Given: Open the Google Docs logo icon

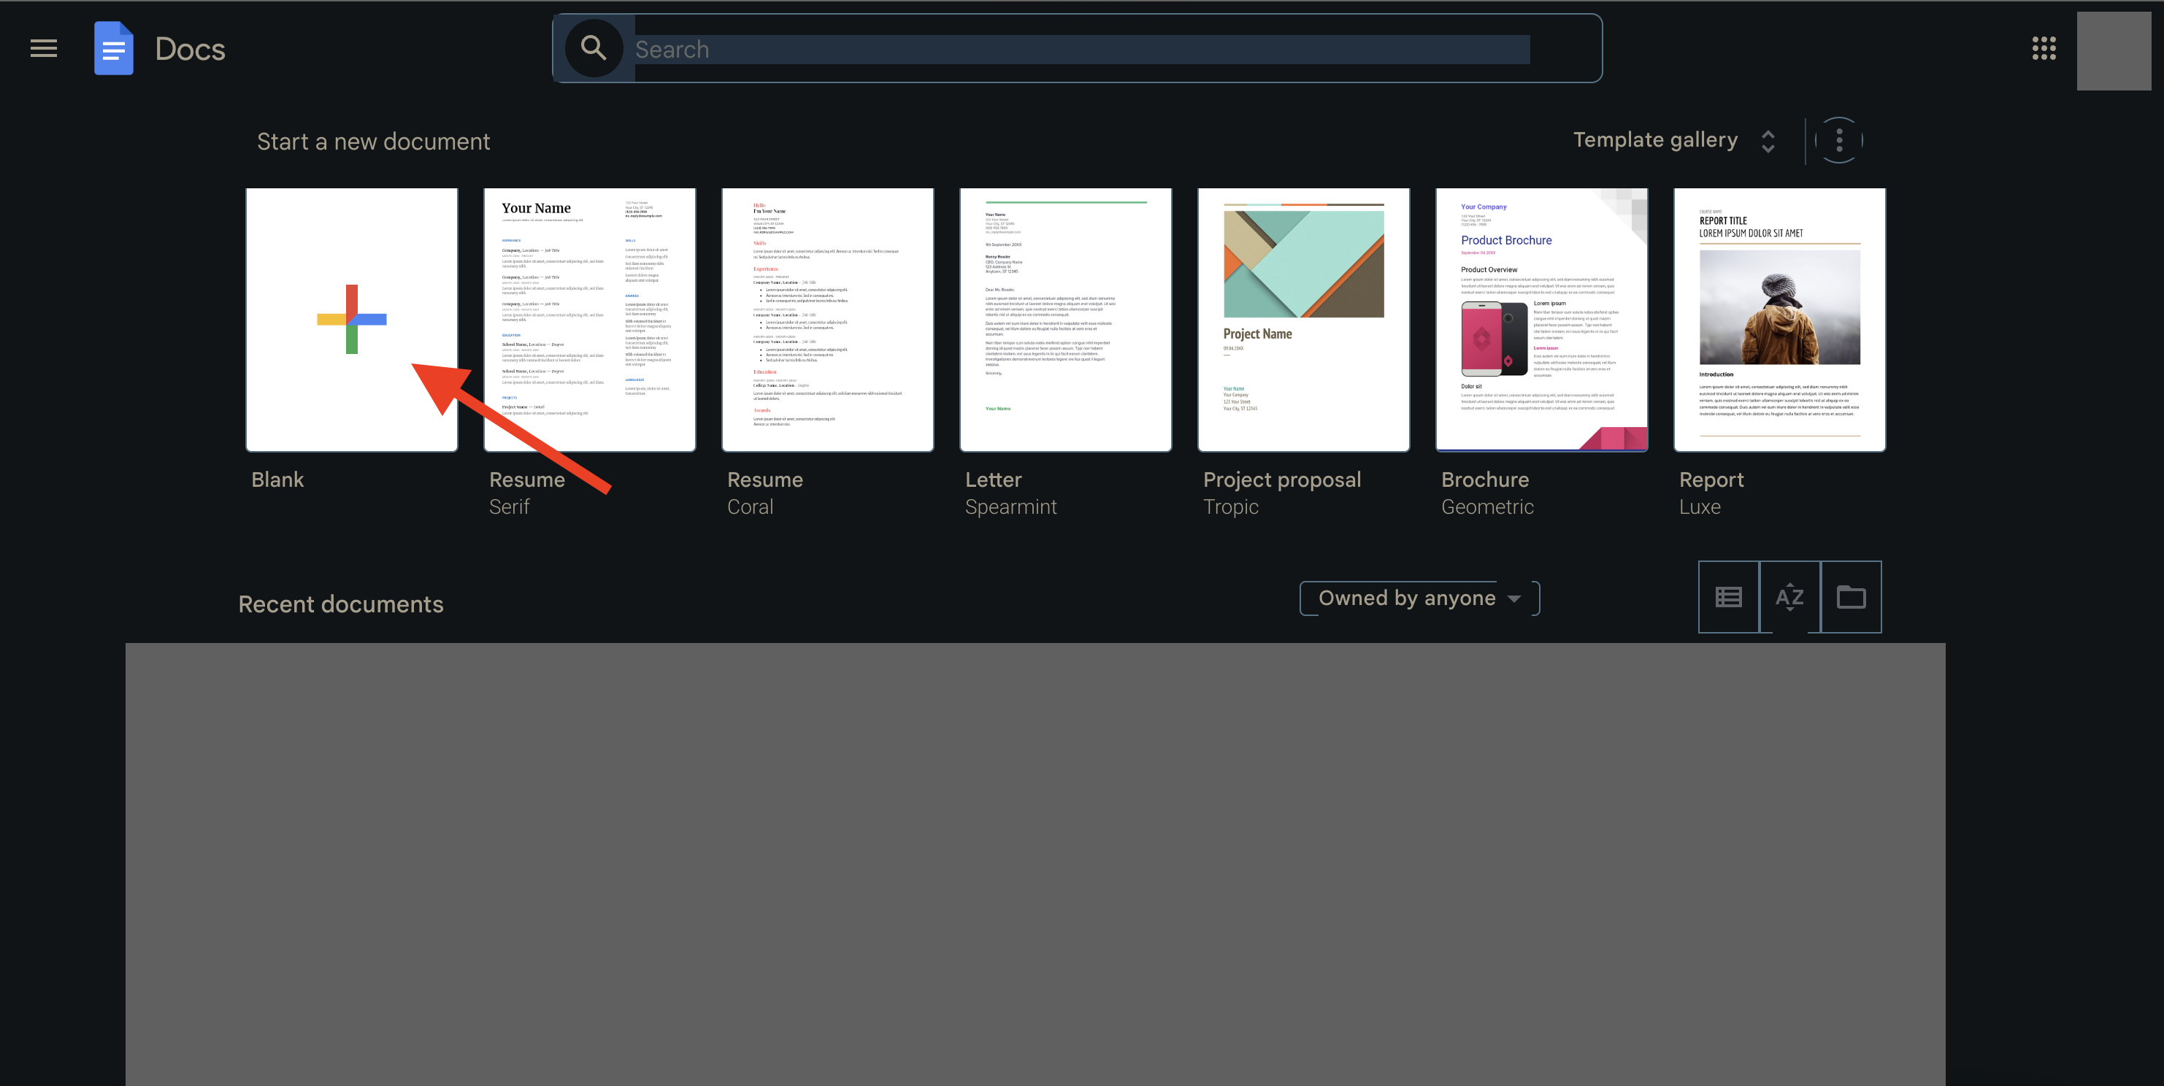Looking at the screenshot, I should tap(113, 48).
